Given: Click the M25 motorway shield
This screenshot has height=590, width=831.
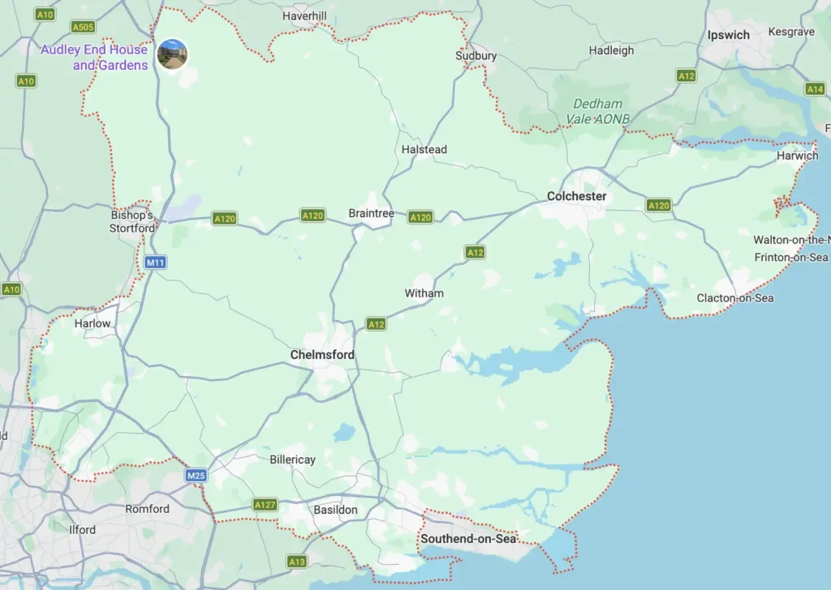Looking at the screenshot, I should (x=196, y=475).
